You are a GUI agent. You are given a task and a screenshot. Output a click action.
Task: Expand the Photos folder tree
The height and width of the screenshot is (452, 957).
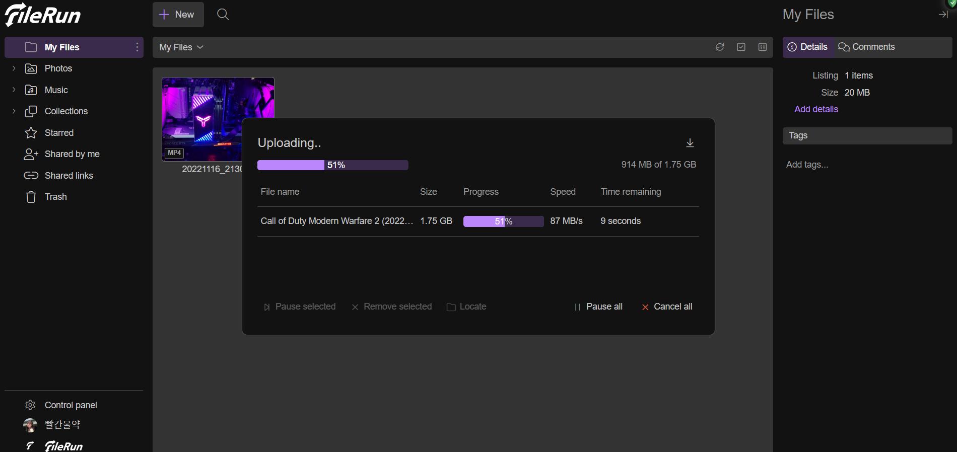(x=14, y=68)
